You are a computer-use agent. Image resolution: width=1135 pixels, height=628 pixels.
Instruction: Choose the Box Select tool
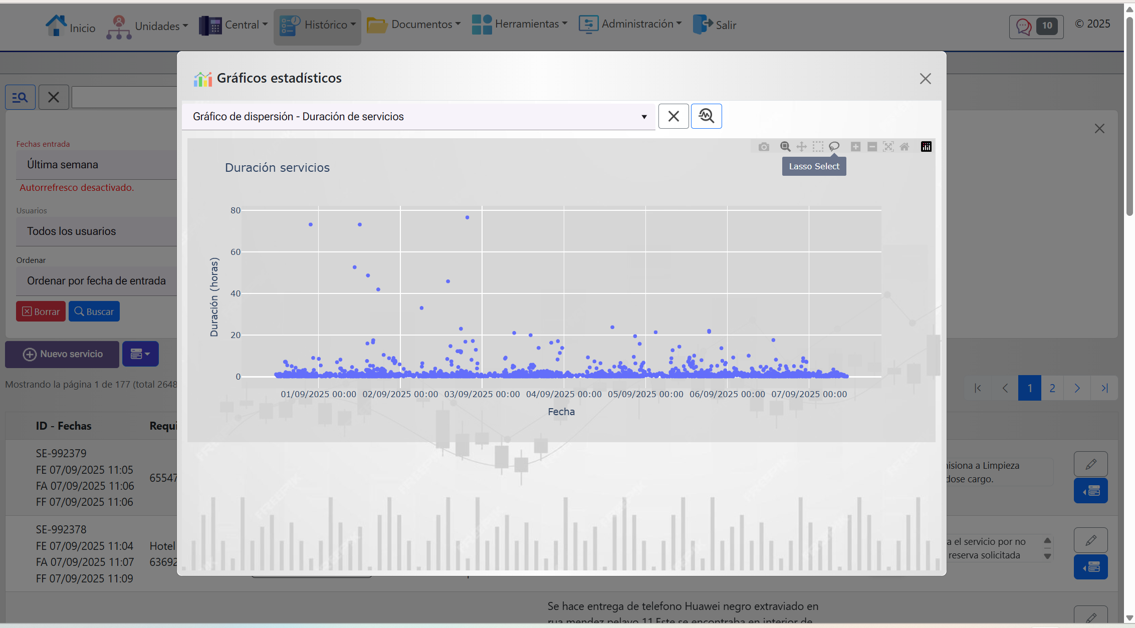pyautogui.click(x=818, y=147)
